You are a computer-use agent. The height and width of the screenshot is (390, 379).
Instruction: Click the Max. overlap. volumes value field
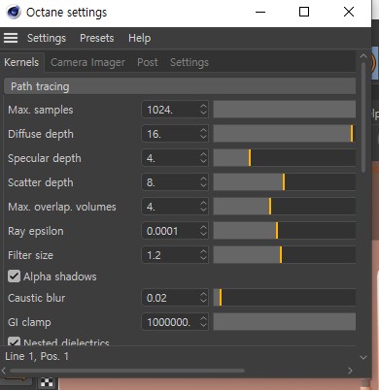170,207
